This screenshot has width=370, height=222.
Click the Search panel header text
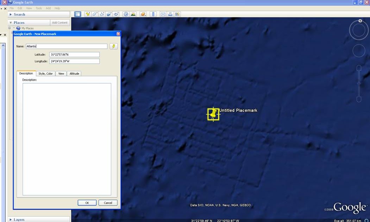tap(19, 14)
